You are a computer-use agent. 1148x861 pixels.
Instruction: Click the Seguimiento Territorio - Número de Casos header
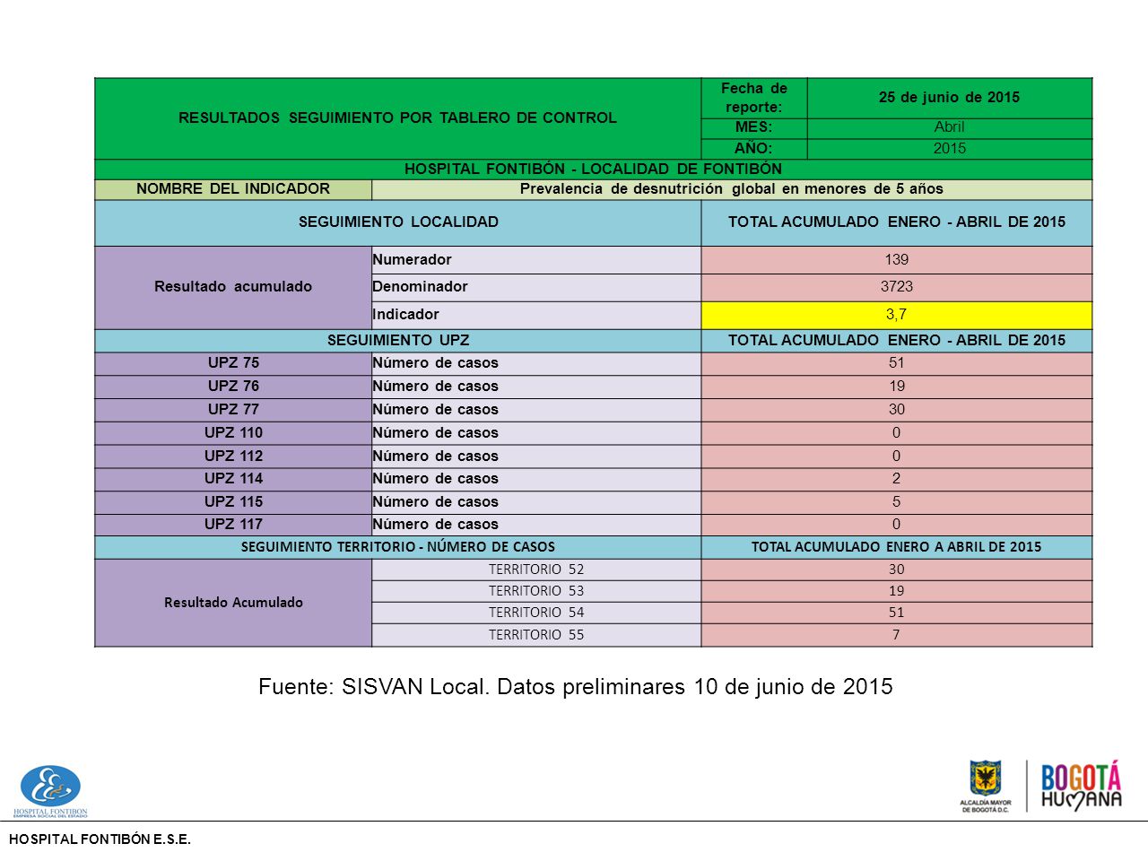398,547
